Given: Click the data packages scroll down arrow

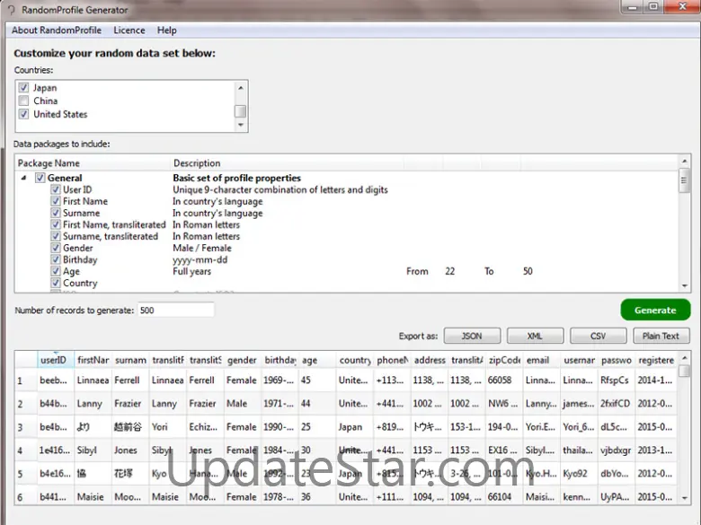Looking at the screenshot, I should (x=685, y=285).
